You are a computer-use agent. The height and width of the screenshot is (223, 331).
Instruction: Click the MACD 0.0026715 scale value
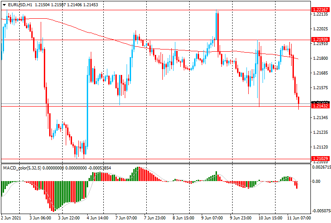(x=322, y=167)
